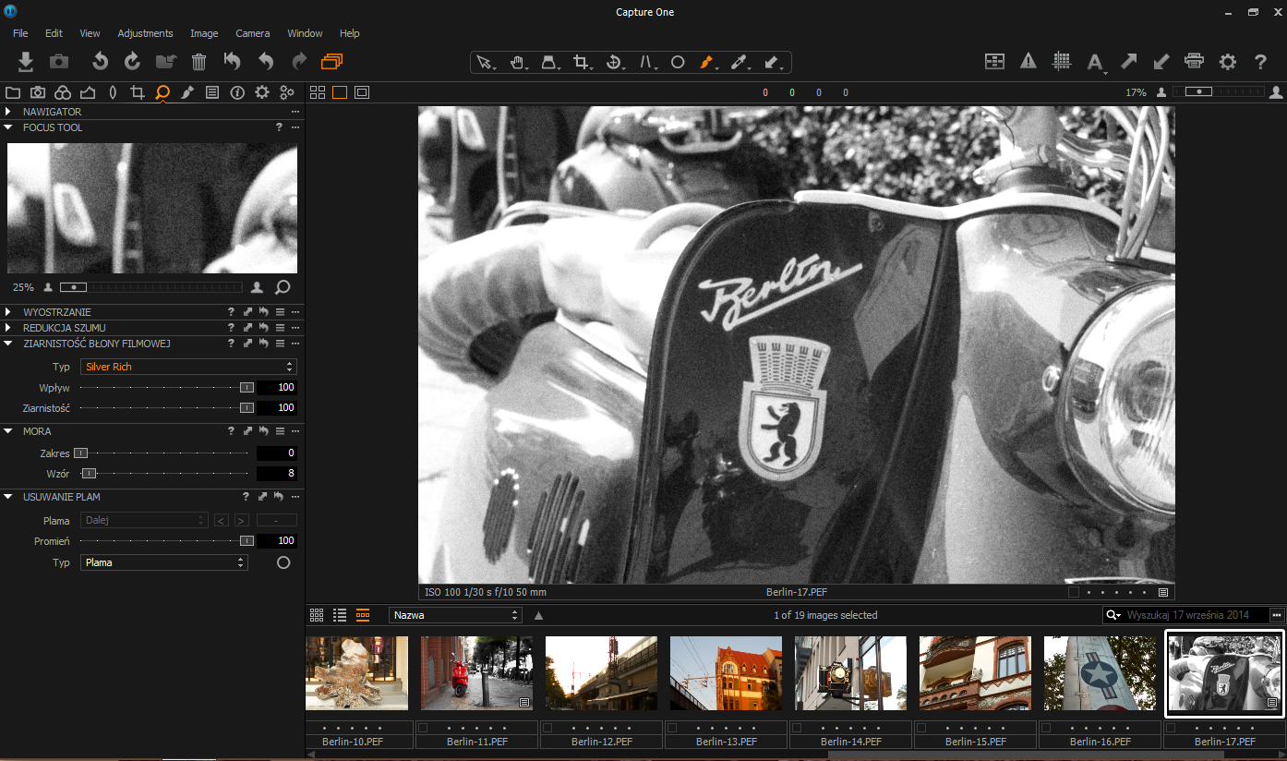The height and width of the screenshot is (761, 1287).
Task: Click the search options ellipsis button
Action: tap(1277, 615)
